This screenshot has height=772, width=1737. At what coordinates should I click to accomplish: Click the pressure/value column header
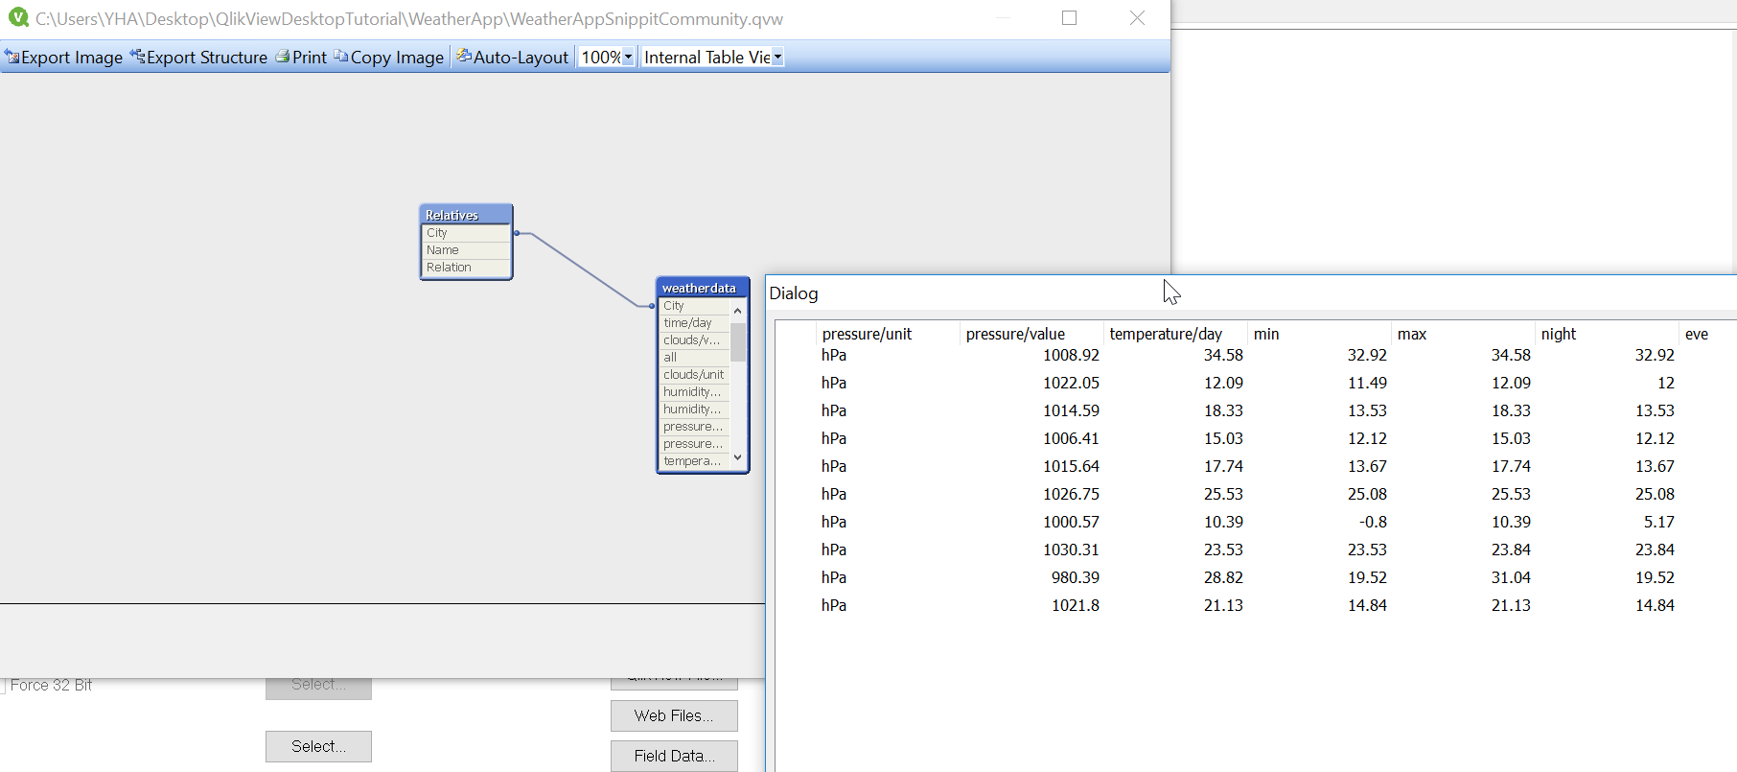(1031, 334)
